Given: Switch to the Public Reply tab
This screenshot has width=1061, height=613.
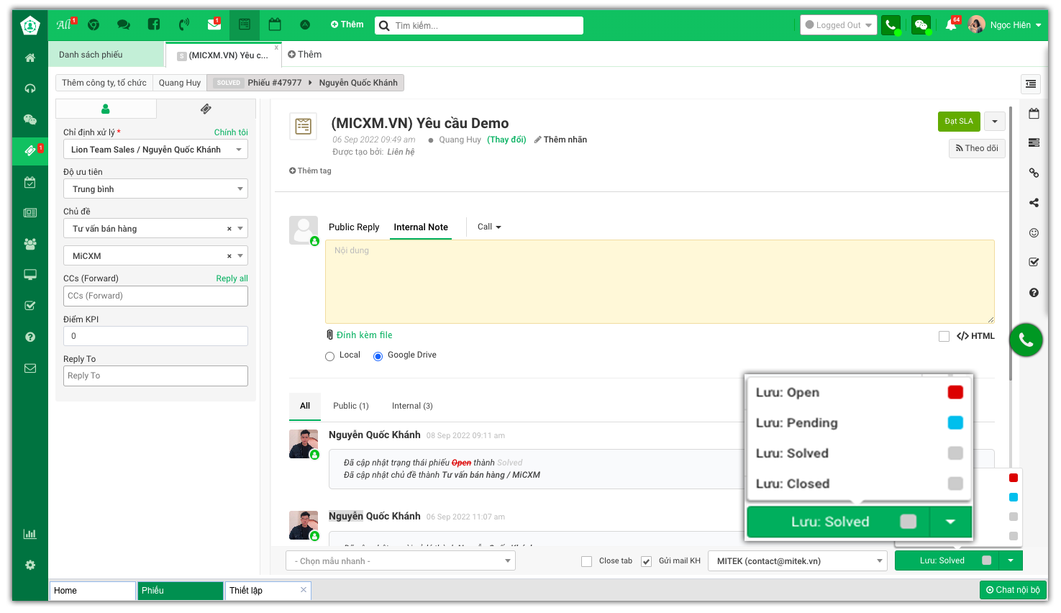Looking at the screenshot, I should pos(353,227).
